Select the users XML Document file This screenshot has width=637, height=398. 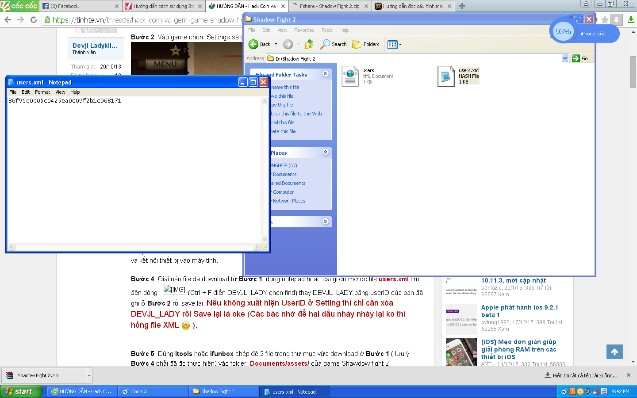point(350,76)
